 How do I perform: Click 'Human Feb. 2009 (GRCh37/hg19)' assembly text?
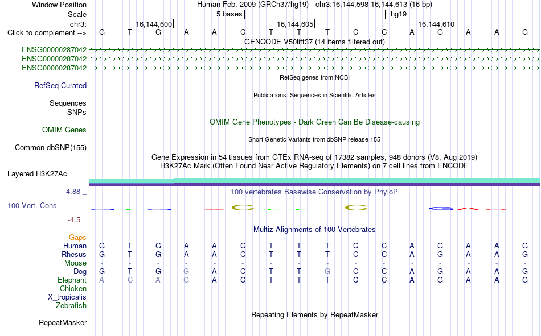[x=254, y=5]
